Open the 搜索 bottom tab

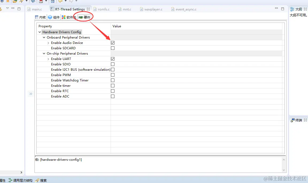coord(41,180)
